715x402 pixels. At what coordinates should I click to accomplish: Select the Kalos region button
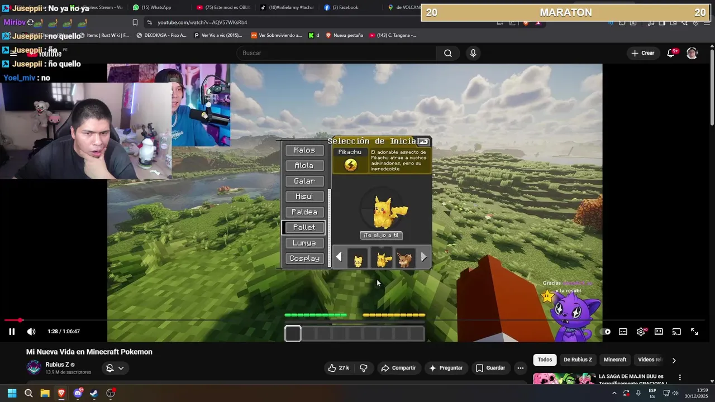[304, 150]
